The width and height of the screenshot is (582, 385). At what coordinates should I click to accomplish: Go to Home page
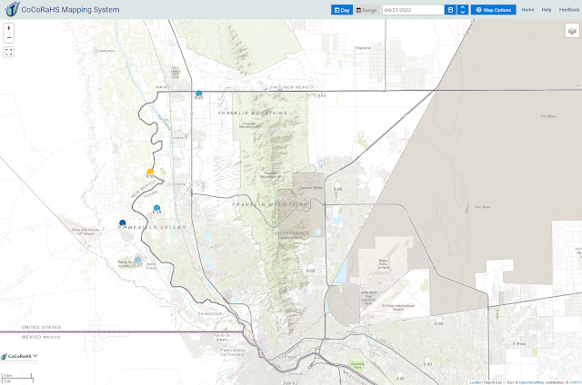527,10
